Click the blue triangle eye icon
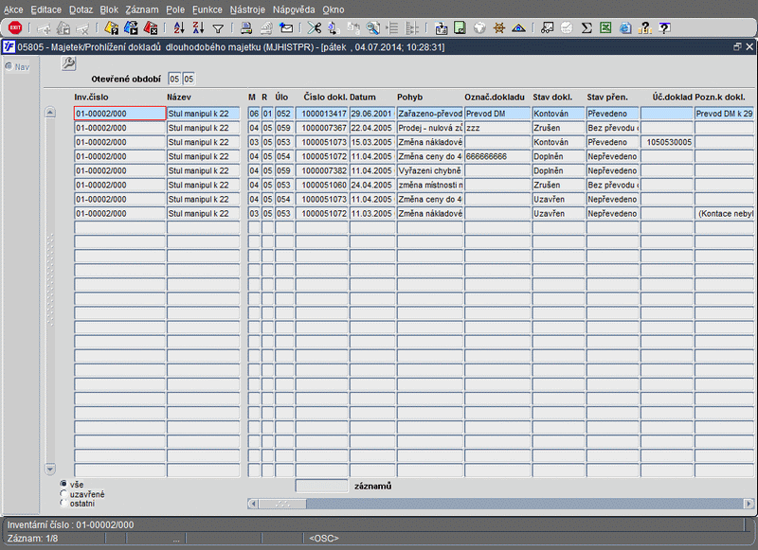This screenshot has width=758, height=550. click(518, 28)
